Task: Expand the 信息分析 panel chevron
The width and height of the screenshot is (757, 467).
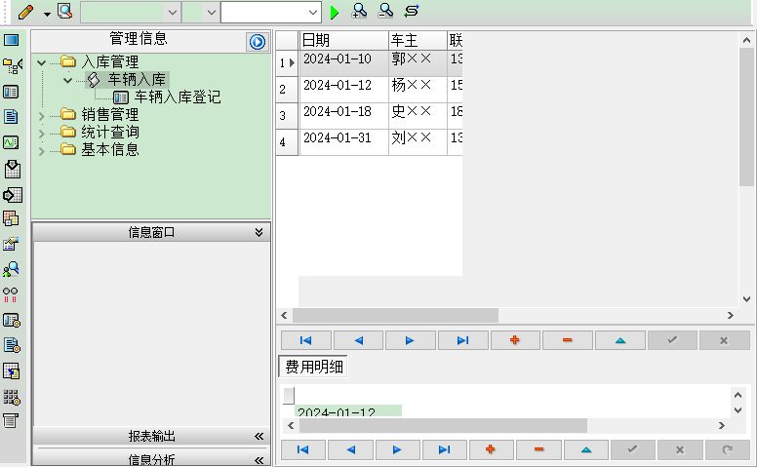Action: (259, 460)
